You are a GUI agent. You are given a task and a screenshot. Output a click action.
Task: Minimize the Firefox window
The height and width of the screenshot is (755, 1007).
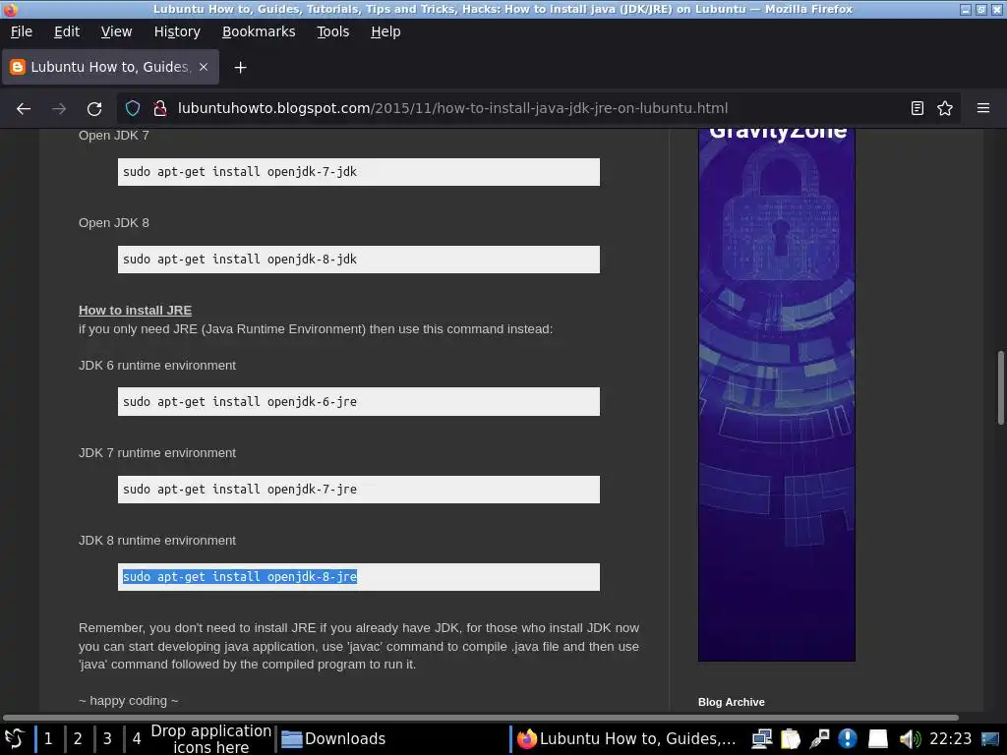966,9
